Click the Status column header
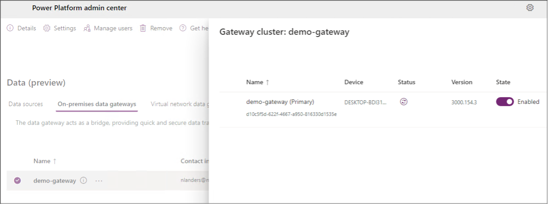Image resolution: width=548 pixels, height=204 pixels. click(x=407, y=82)
